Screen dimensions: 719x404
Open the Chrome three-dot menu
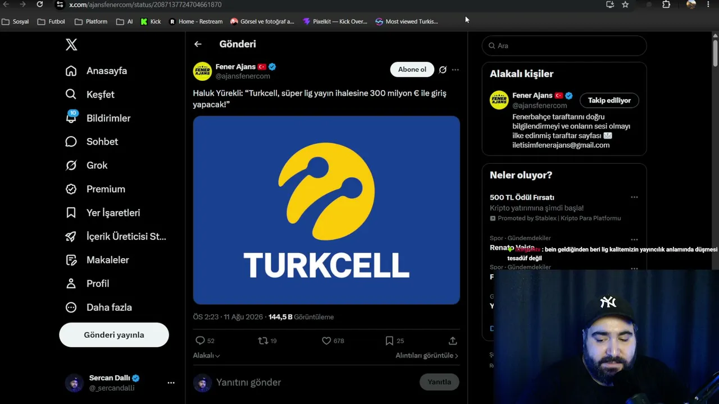(x=708, y=4)
